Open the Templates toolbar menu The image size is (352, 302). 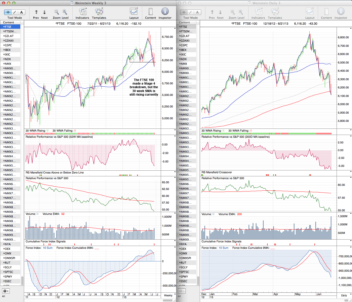(x=99, y=12)
